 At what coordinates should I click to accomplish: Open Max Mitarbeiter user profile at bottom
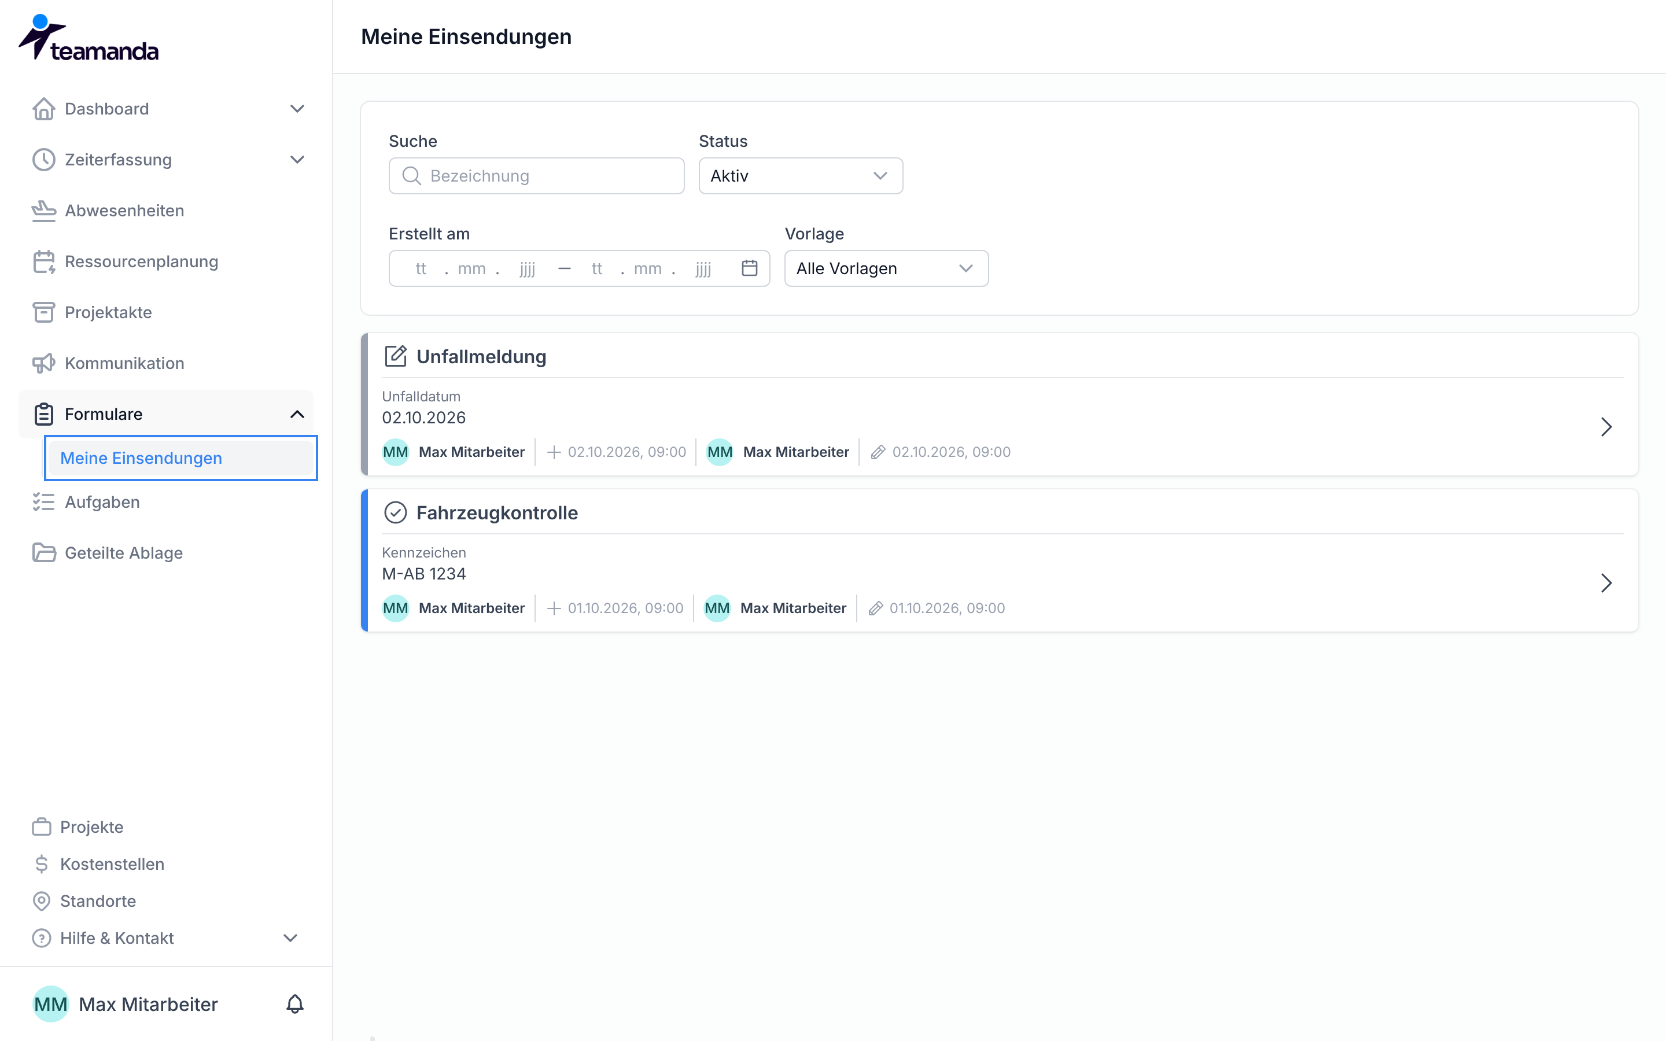click(126, 1004)
